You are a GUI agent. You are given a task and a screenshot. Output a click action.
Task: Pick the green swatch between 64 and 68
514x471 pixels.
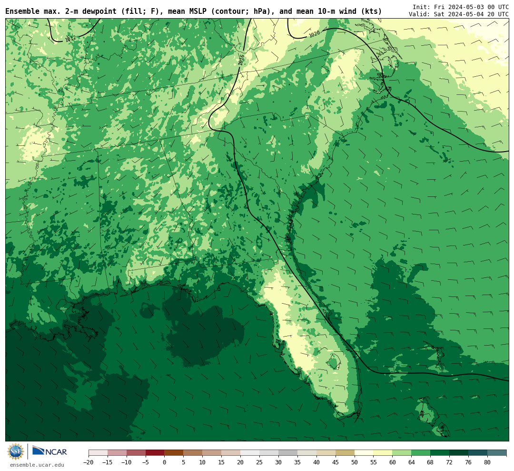[421, 453]
